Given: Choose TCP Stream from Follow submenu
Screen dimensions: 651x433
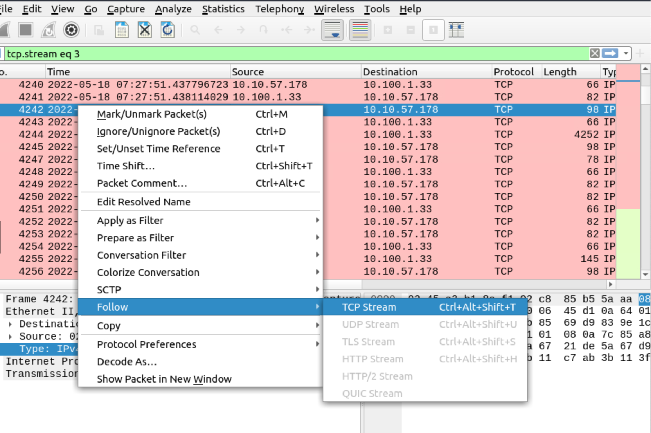Looking at the screenshot, I should [x=425, y=307].
